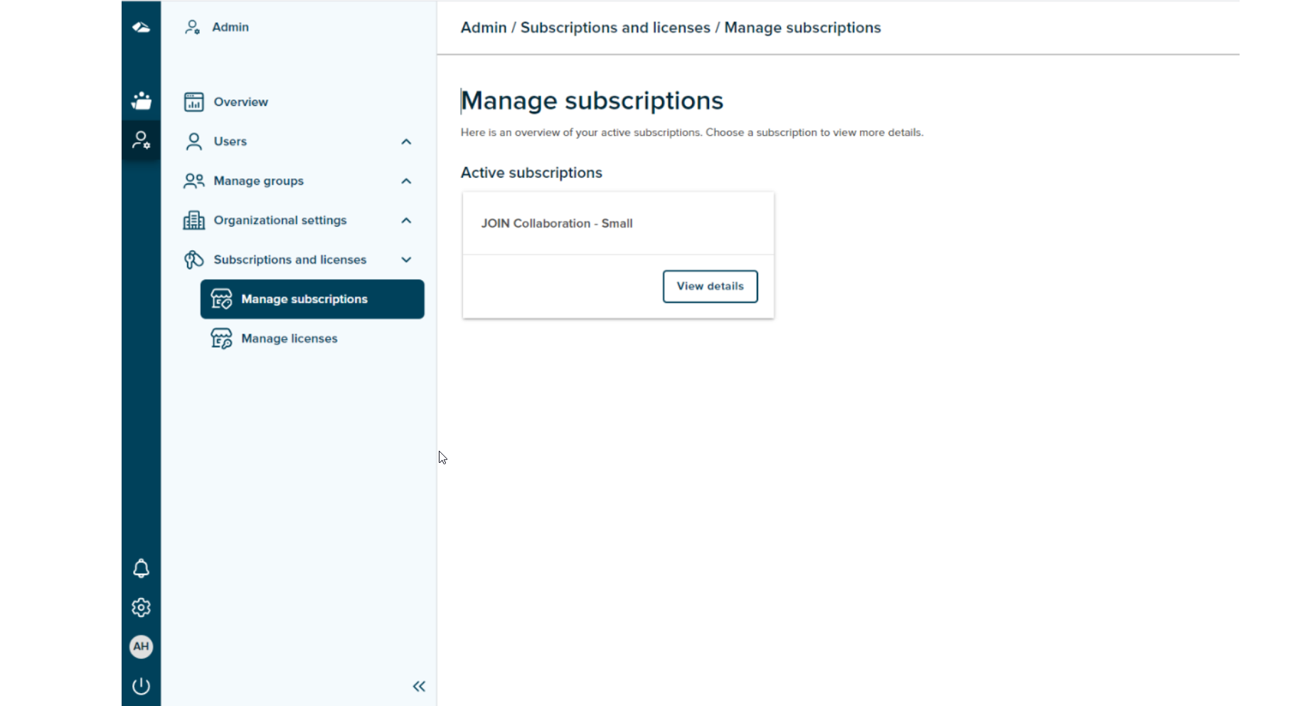Click the overview description sentence

point(692,132)
